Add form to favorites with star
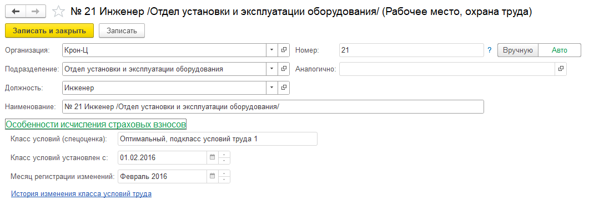Image resolution: width=599 pixels, height=205 pixels. coord(58,12)
